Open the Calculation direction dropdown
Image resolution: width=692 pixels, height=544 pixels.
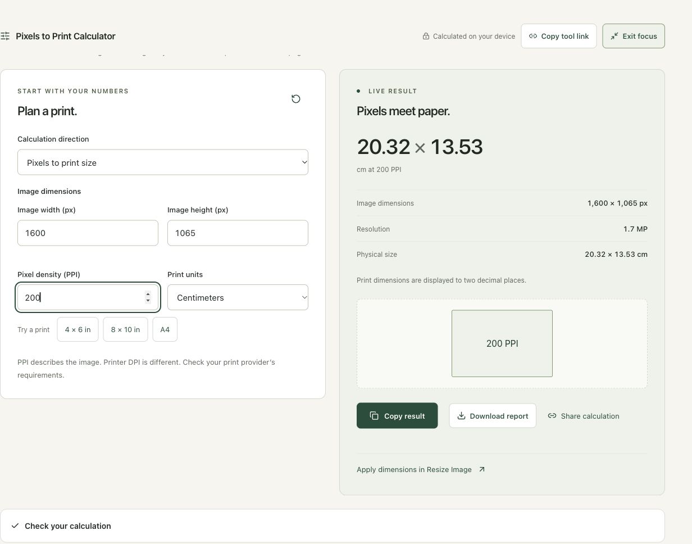coord(163,162)
